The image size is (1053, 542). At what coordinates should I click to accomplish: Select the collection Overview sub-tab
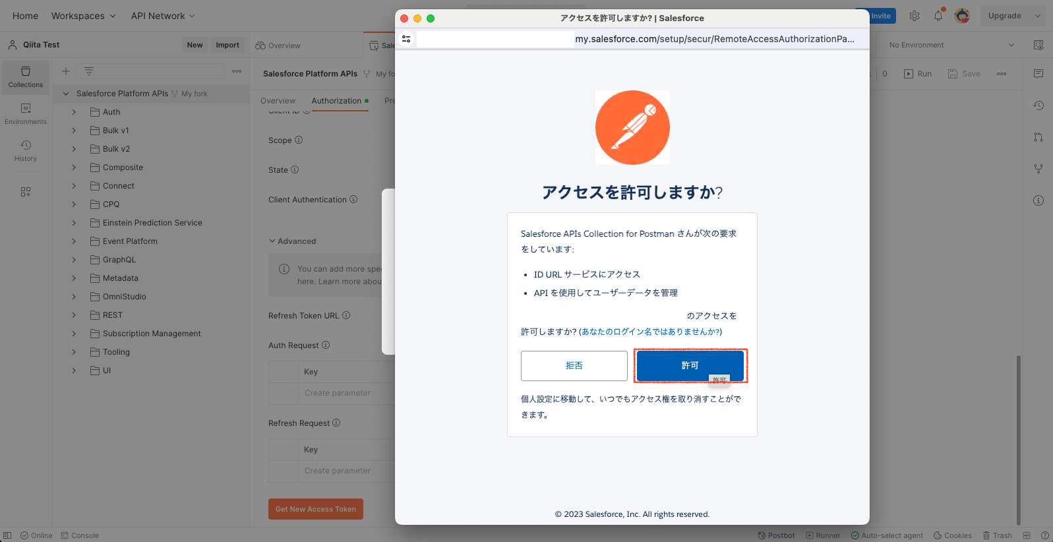[278, 101]
